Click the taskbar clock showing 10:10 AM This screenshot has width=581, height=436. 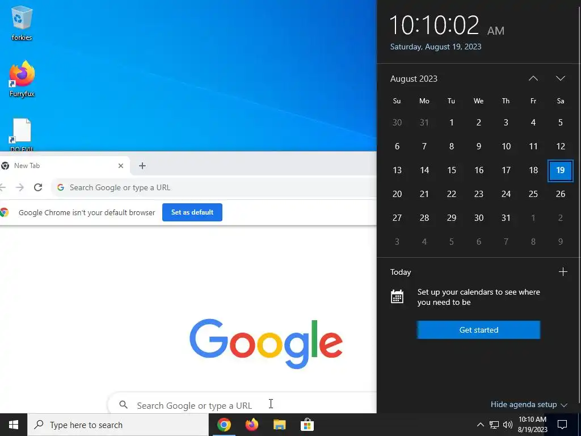532,425
